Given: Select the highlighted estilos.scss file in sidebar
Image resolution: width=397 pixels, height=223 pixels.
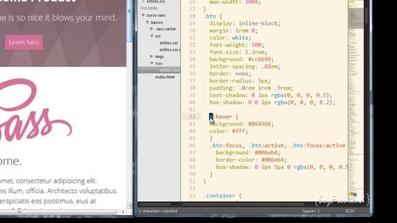Looking at the screenshot, I should point(159,70).
